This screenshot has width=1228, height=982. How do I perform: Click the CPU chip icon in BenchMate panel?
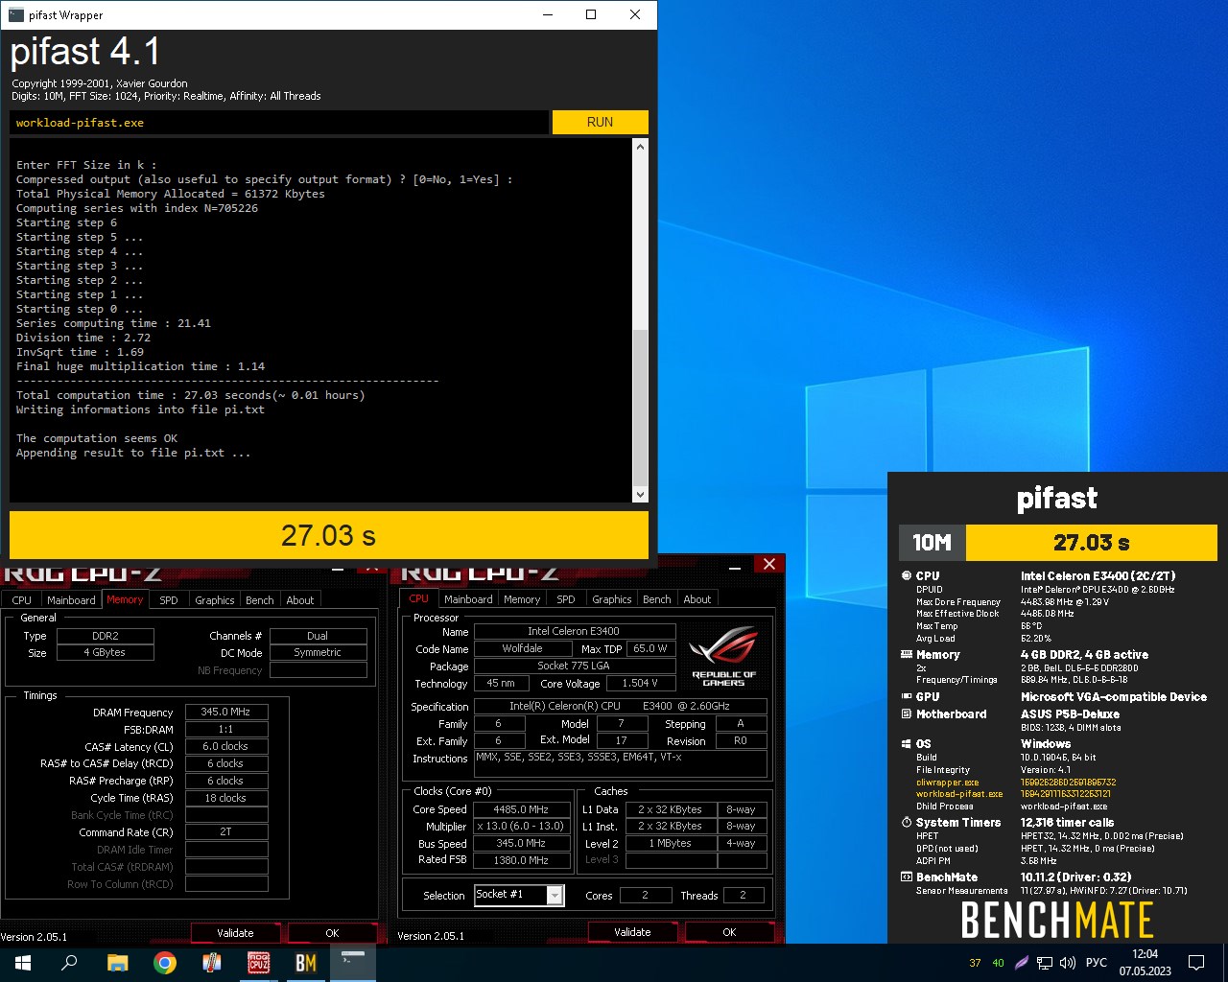(907, 576)
